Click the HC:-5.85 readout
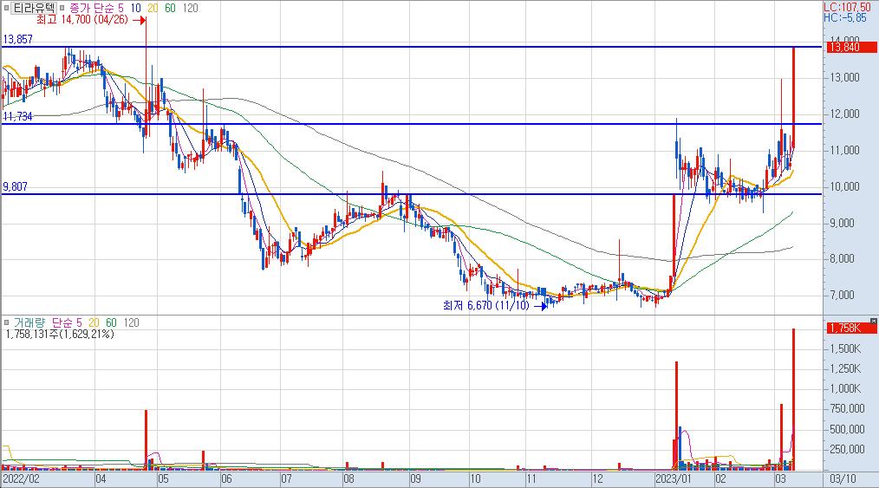879x488 pixels. pos(845,18)
